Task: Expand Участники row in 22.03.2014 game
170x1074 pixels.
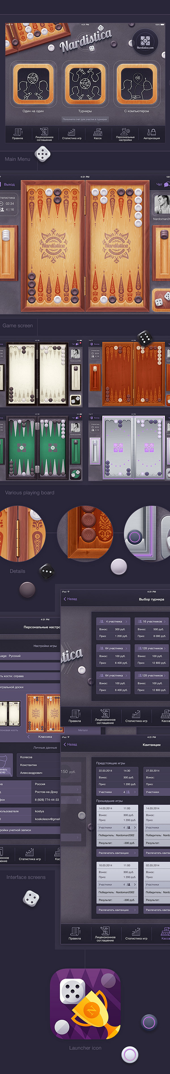Action: click(x=117, y=792)
